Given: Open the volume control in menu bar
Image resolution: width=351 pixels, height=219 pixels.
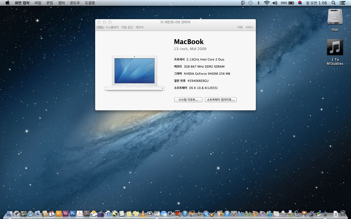Looking at the screenshot, I should tap(275, 3).
